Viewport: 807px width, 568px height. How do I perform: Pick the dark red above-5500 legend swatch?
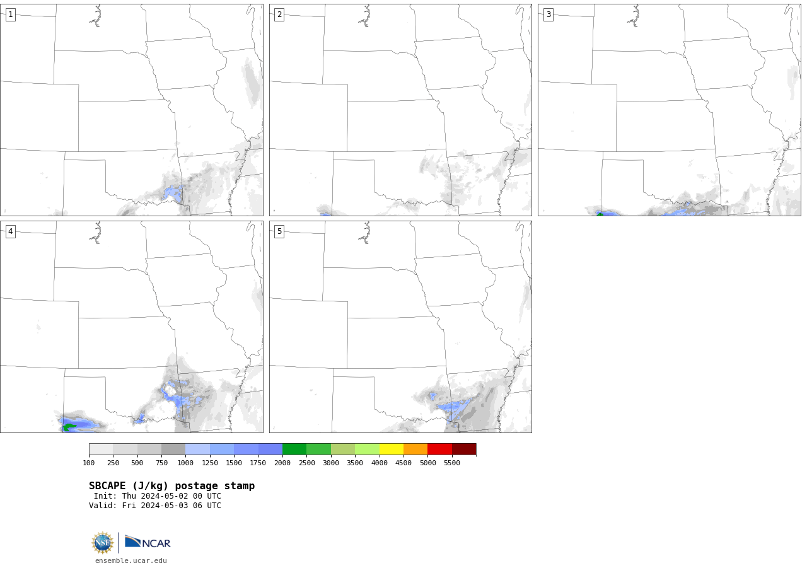pos(464,449)
